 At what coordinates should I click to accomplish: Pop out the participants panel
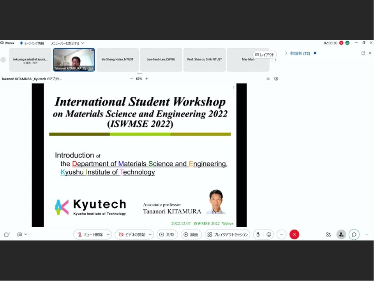click(363, 53)
